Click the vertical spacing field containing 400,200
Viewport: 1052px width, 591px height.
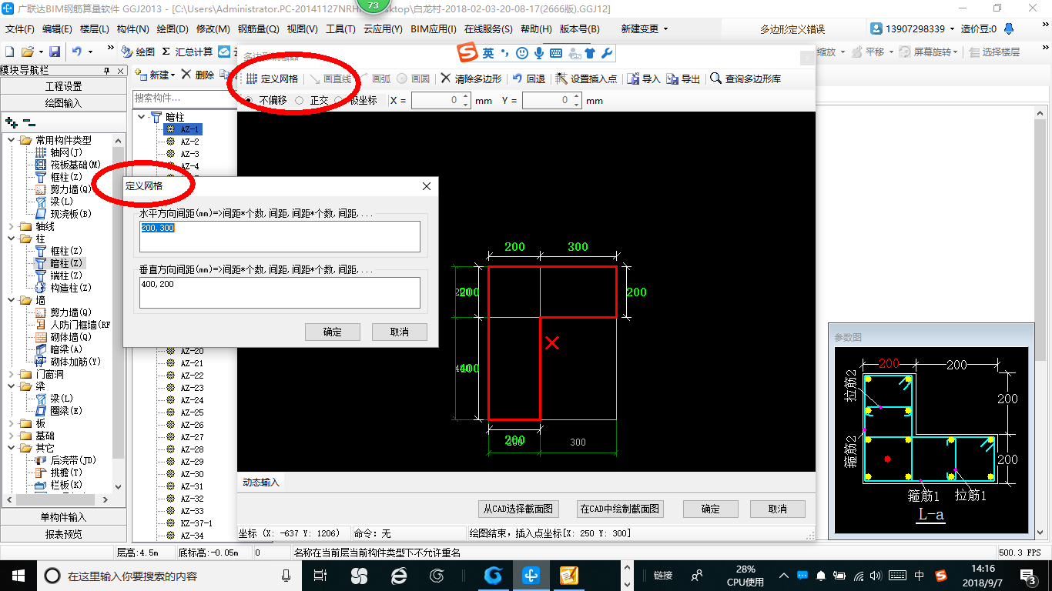coord(280,292)
